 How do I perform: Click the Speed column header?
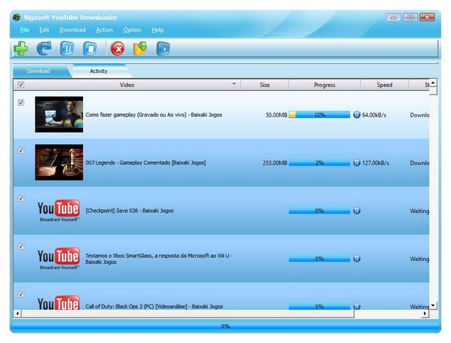[384, 85]
